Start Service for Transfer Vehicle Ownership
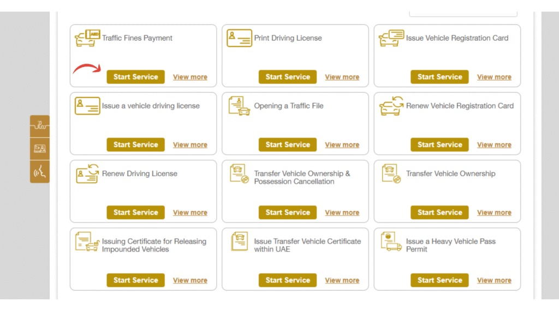 (x=439, y=212)
